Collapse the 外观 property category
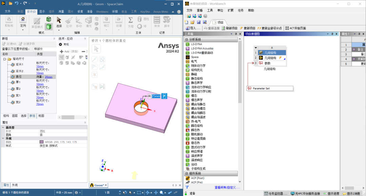This screenshot has width=366, height=196. (3, 138)
